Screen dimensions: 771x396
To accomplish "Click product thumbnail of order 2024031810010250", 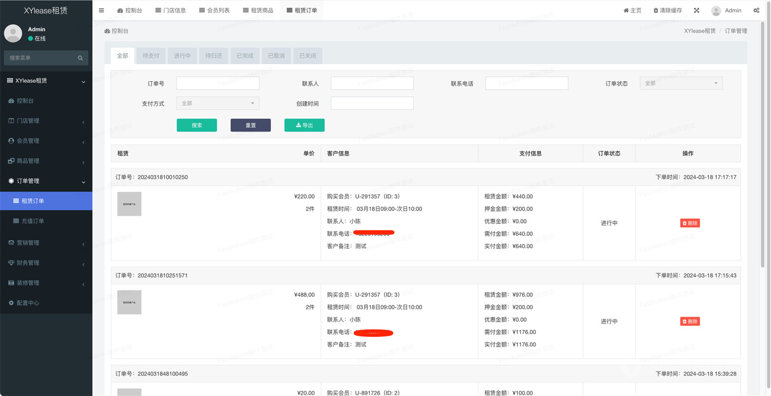I will pos(129,204).
